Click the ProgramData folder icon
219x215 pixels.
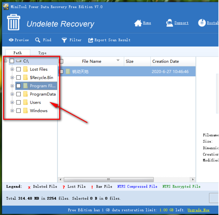coord(25,94)
